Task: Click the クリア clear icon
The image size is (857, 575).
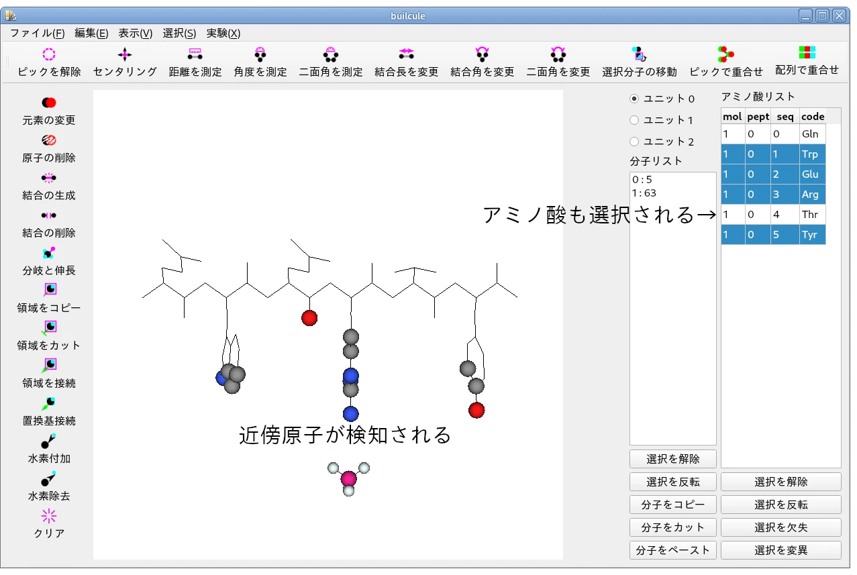Action: coord(49,516)
